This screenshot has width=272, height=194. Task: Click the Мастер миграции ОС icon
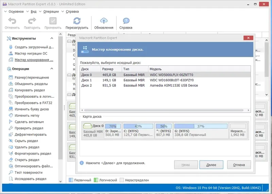11,53
